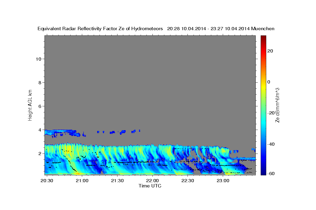Click the colorbar label "Ze dBmm^6/m^3"
Image resolution: width=316 pixels, height=210 pixels.
click(x=277, y=105)
